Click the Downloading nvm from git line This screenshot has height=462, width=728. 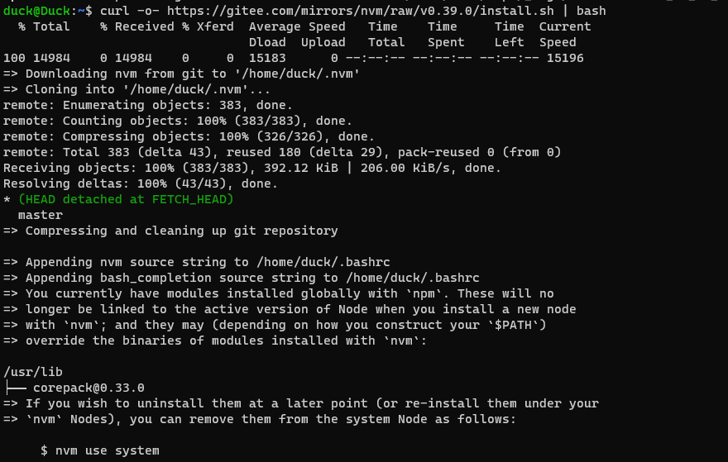click(x=182, y=74)
